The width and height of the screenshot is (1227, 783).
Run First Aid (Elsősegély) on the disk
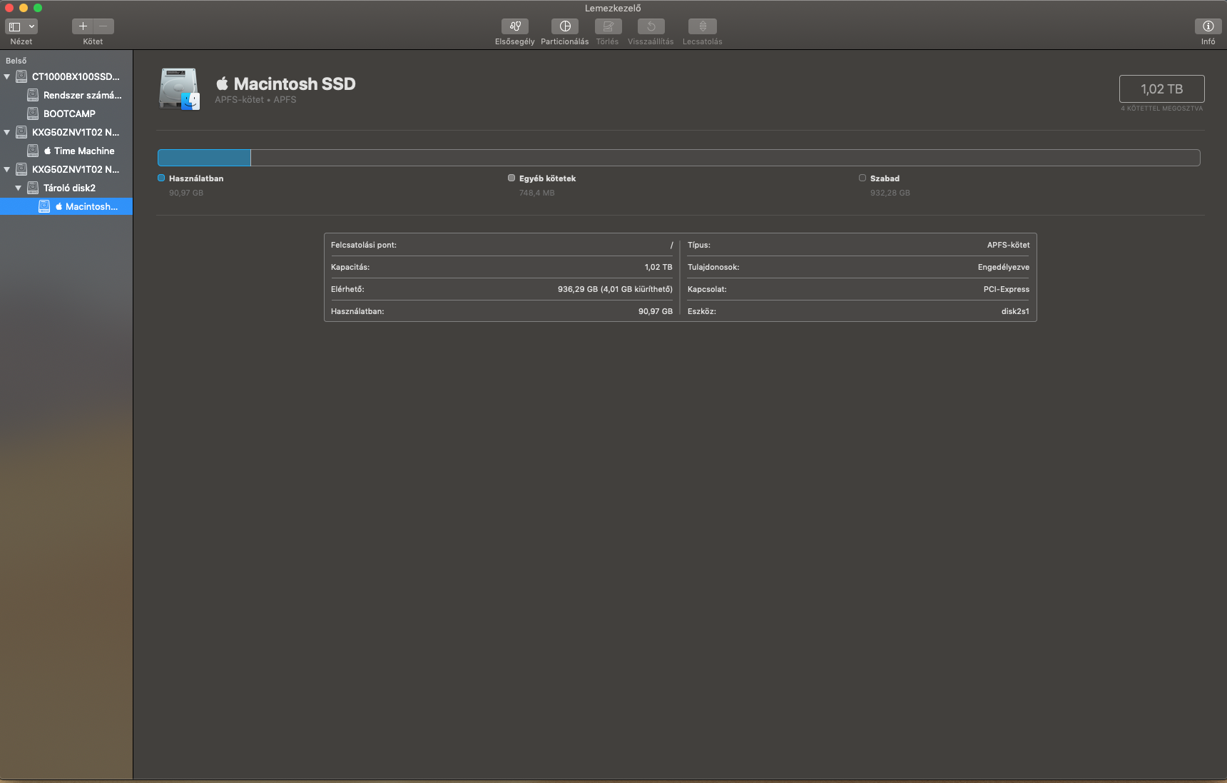click(x=514, y=26)
